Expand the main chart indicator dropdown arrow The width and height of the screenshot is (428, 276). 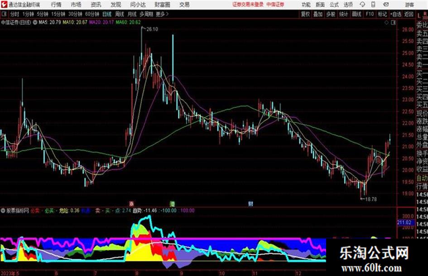click(x=35, y=22)
